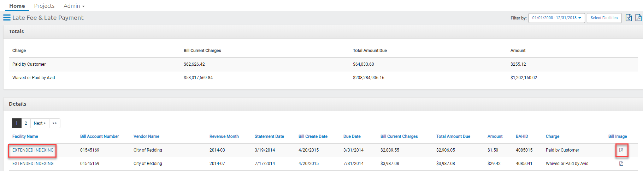The image size is (643, 171).
Task: Click the $255.12 amount value
Action: pyautogui.click(x=518, y=64)
